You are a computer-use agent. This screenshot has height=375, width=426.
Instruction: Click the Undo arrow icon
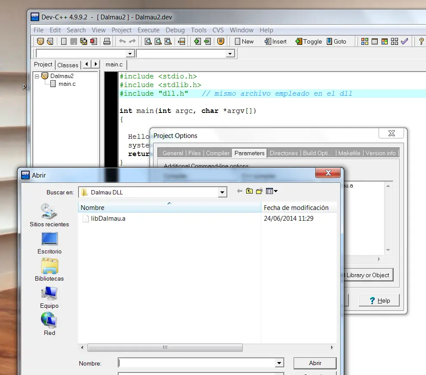[x=122, y=41]
